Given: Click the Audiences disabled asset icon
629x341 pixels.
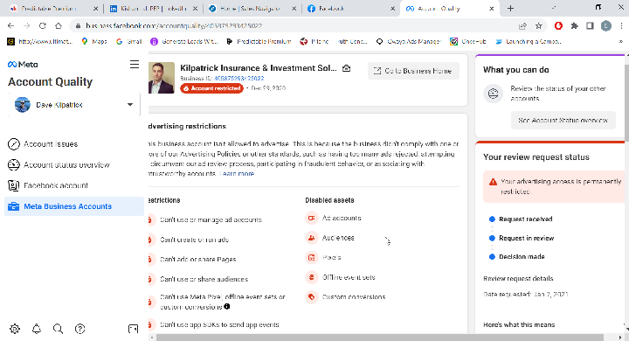Looking at the screenshot, I should (311, 238).
